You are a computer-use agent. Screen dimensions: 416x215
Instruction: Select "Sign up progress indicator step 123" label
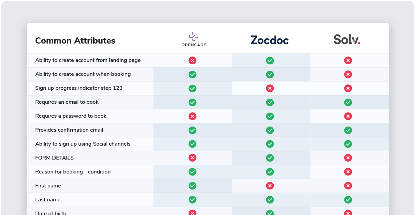79,88
